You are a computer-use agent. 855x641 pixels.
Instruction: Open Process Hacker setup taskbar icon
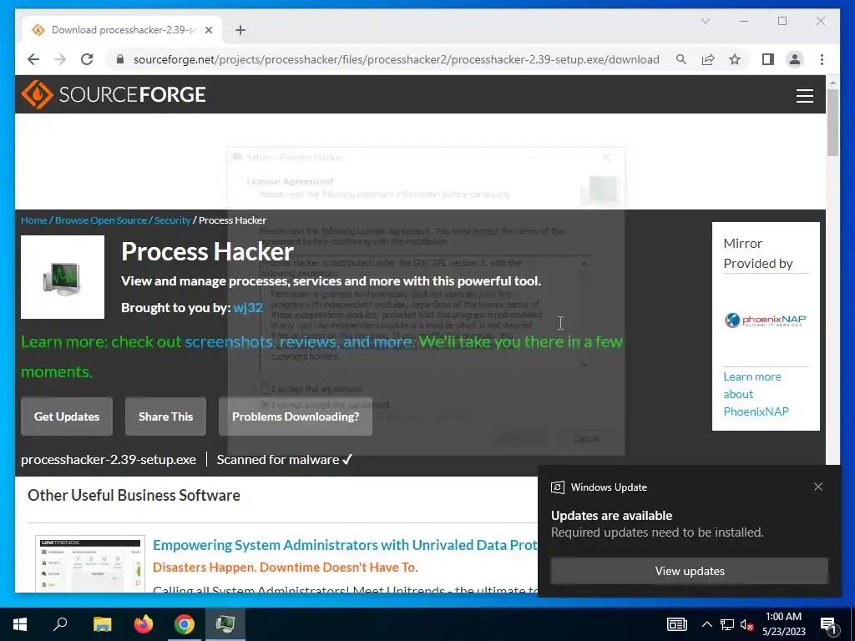click(225, 624)
